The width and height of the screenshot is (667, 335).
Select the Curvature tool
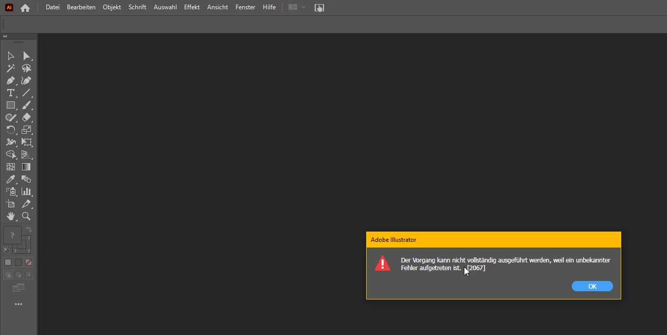26,80
